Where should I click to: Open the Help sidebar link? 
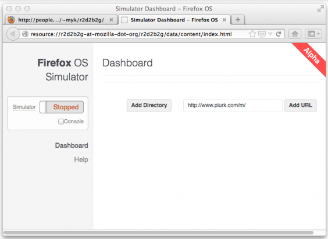tap(81, 159)
